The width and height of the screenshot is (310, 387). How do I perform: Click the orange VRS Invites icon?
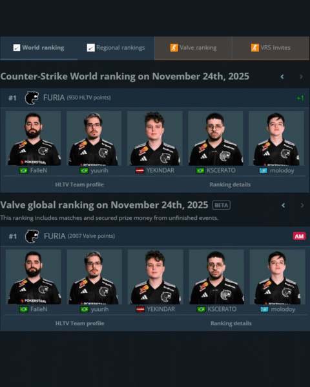point(255,48)
